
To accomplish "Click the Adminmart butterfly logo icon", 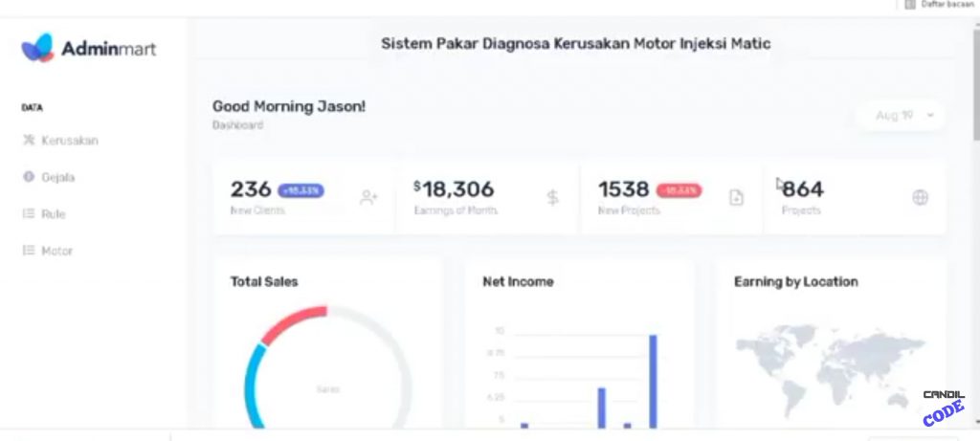I will point(38,48).
